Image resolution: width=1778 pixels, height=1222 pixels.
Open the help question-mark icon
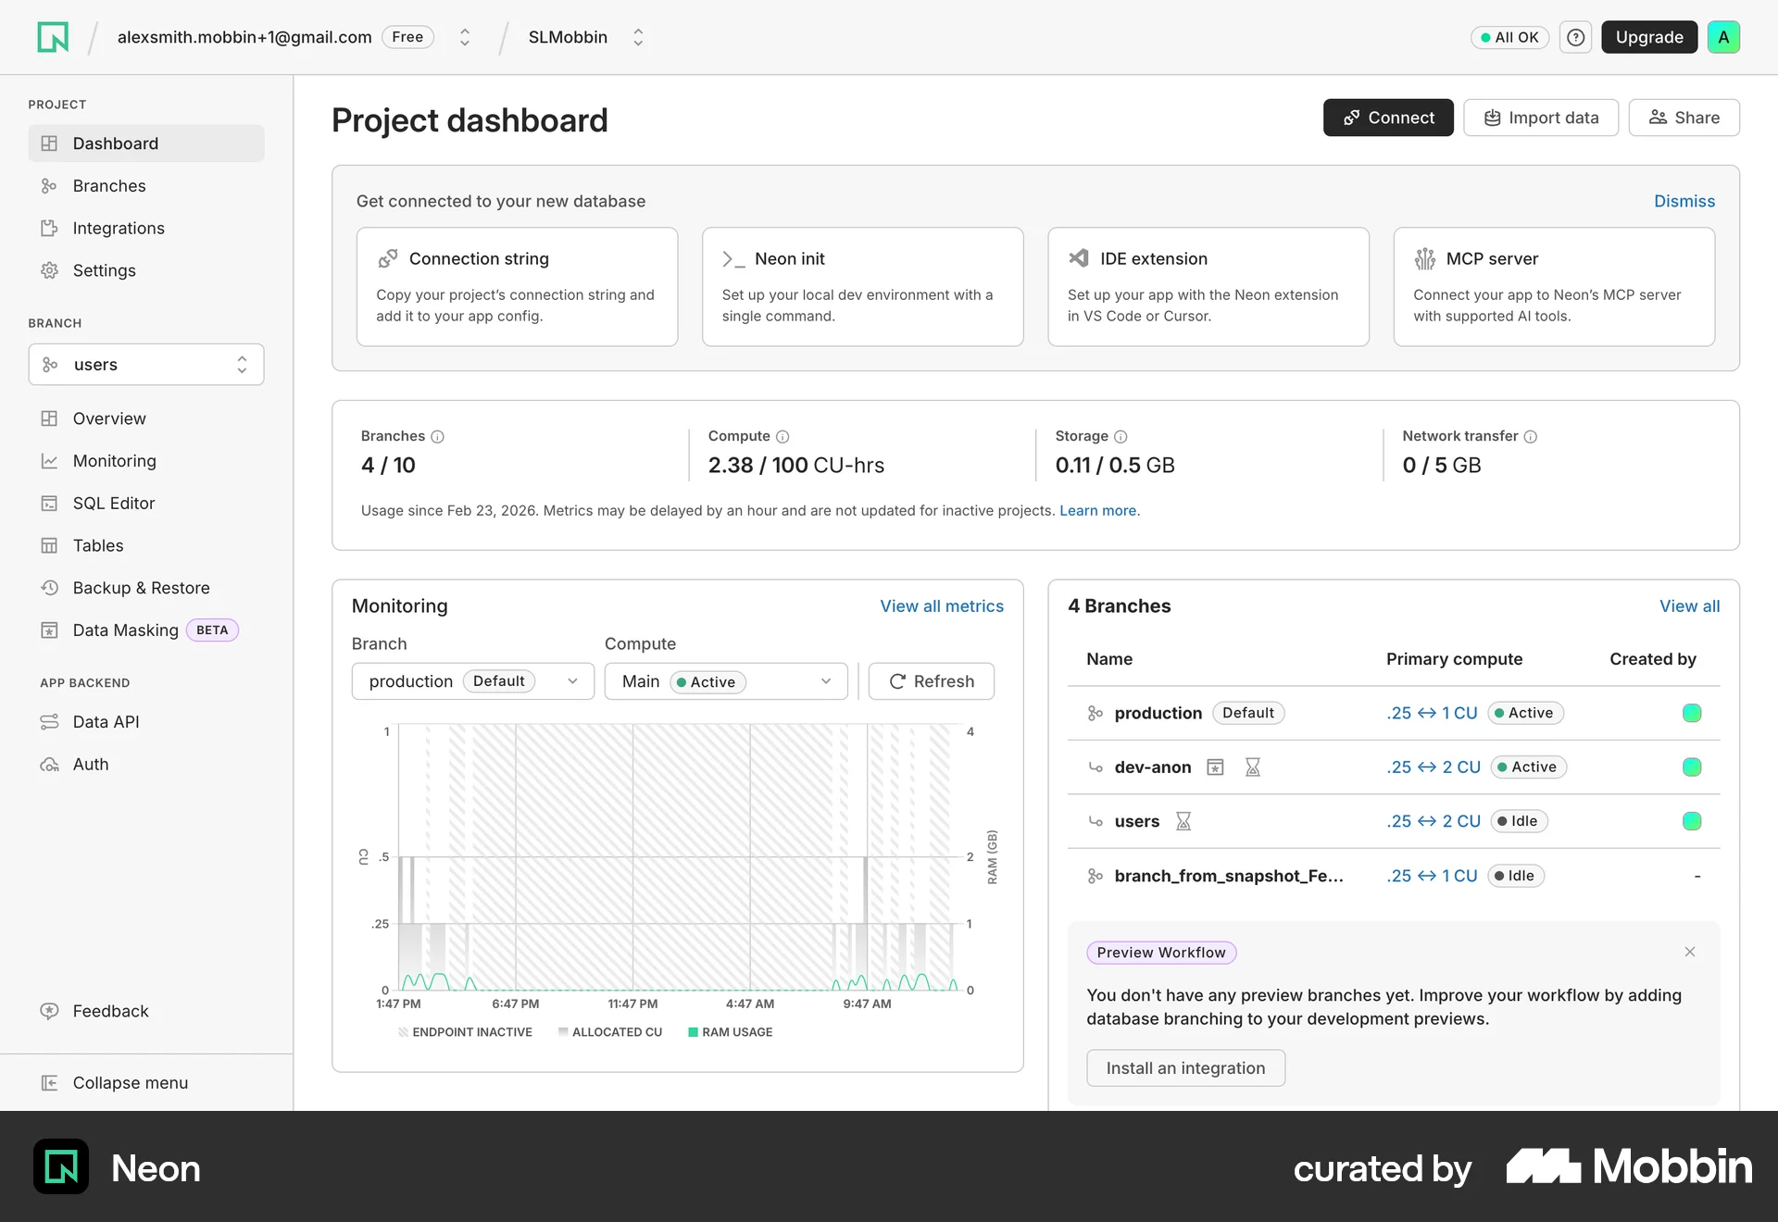coord(1575,37)
